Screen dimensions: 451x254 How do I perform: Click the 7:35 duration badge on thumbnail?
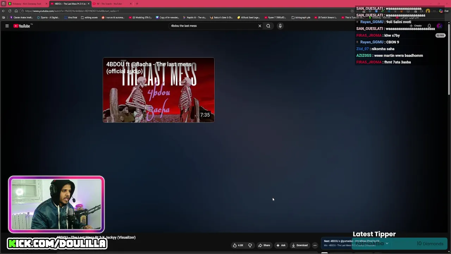click(205, 115)
